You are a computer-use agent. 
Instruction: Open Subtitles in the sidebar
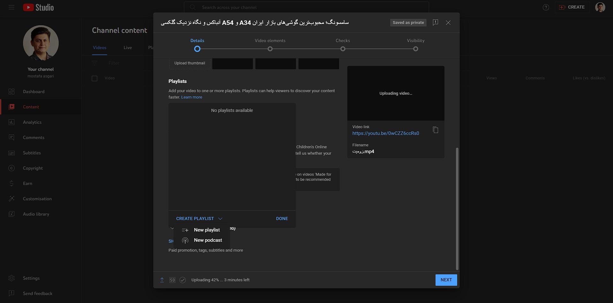(41, 153)
